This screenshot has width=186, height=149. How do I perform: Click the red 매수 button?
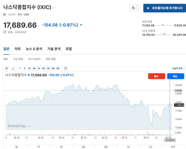(x=156, y=76)
